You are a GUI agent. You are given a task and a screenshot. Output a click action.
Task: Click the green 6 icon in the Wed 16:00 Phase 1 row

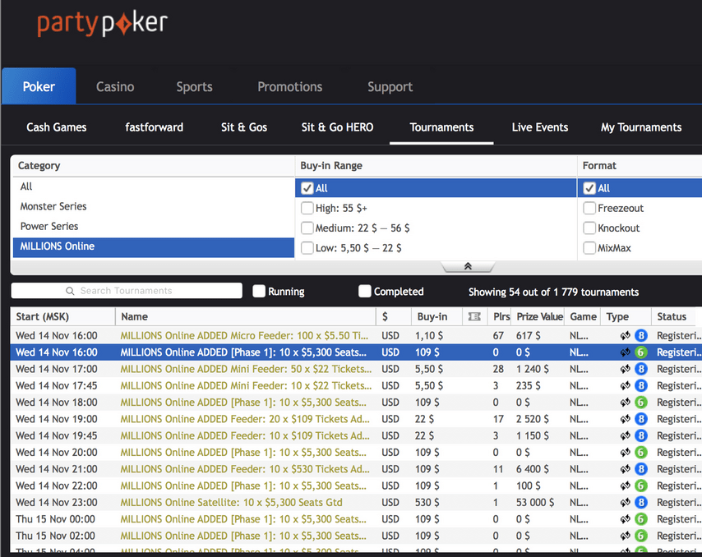(x=640, y=352)
